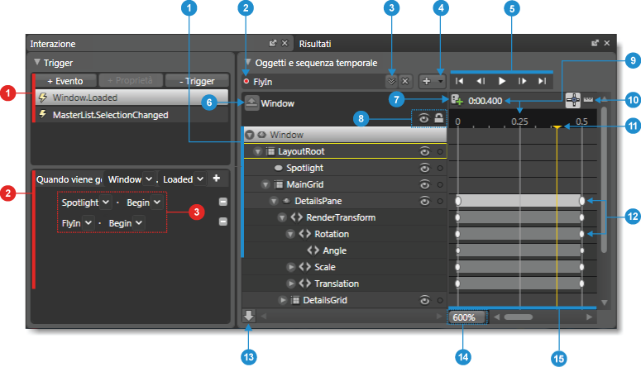Toggle the show-all eye column header
641x367 pixels.
point(424,118)
